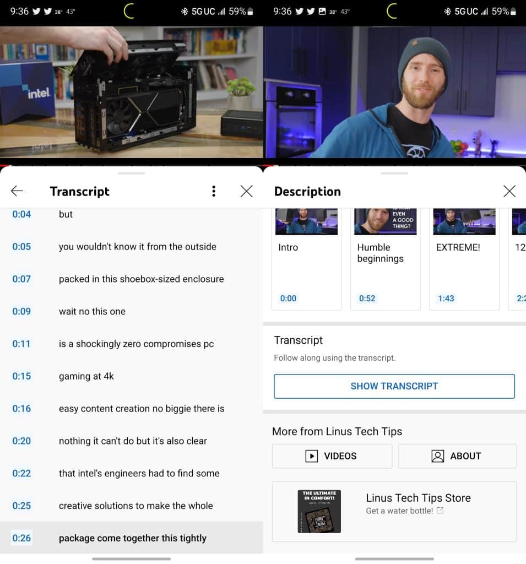The image size is (526, 564).
Task: Close the Description panel
Action: click(x=509, y=191)
